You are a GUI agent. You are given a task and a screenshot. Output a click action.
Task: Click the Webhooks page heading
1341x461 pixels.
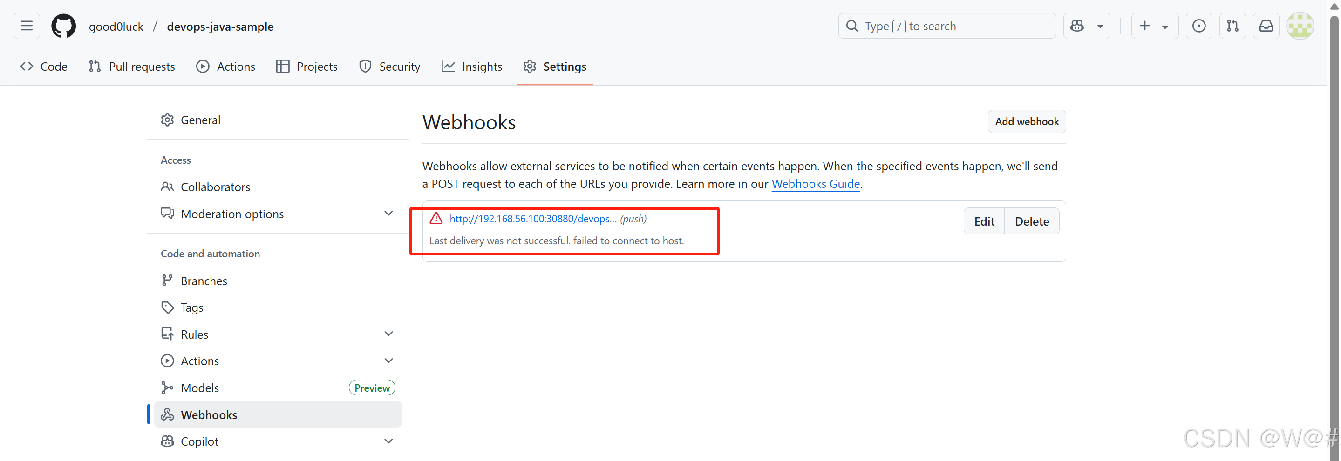coord(469,123)
